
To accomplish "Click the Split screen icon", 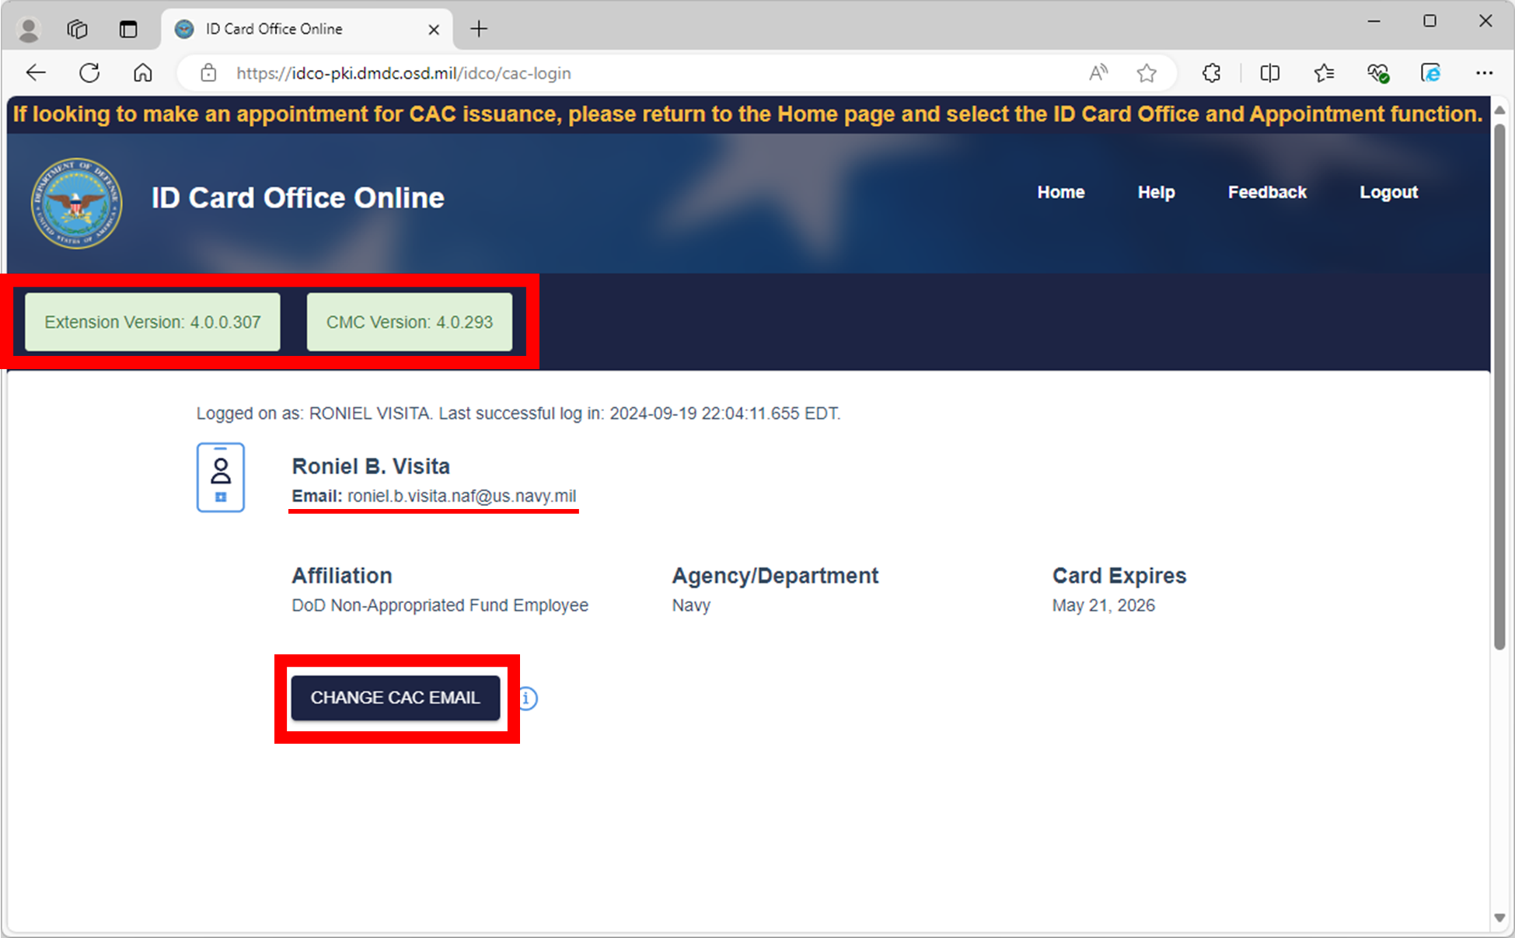I will pos(1269,72).
